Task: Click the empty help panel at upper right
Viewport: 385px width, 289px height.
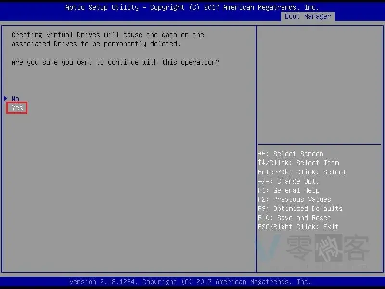Action: [x=319, y=82]
